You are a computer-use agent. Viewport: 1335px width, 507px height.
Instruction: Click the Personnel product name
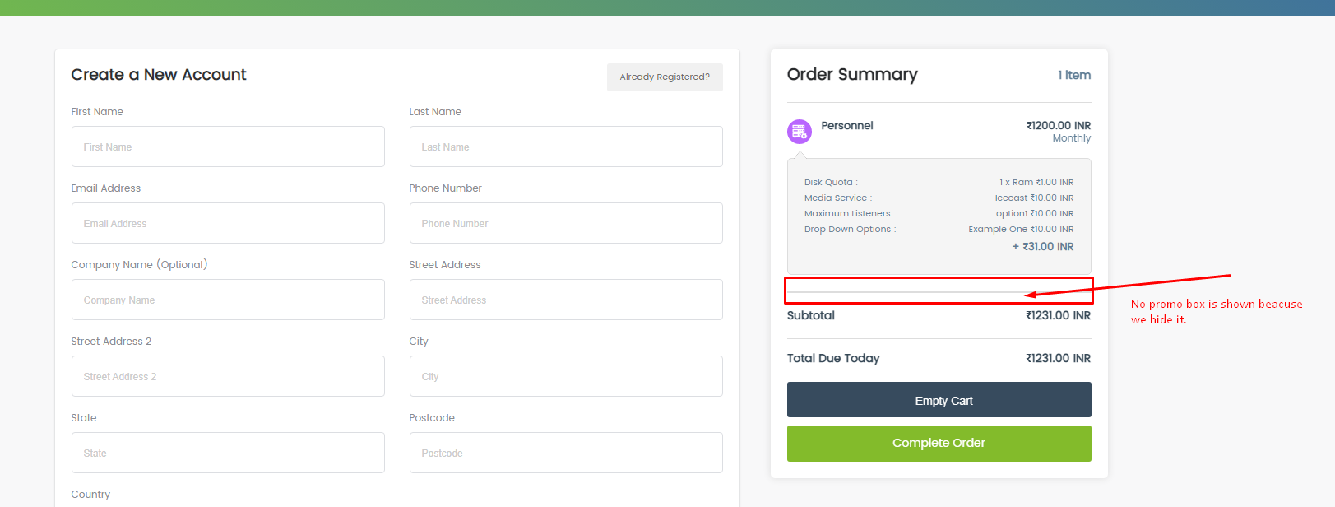pyautogui.click(x=847, y=125)
